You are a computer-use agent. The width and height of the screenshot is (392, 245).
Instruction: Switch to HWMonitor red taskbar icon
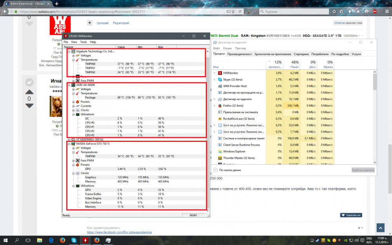(x=85, y=240)
